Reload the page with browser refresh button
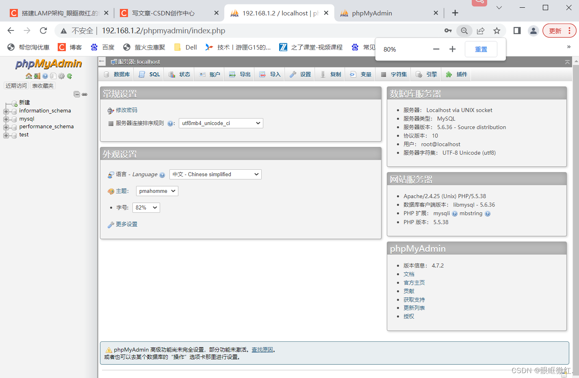Viewport: 579px width, 378px height. click(x=43, y=30)
